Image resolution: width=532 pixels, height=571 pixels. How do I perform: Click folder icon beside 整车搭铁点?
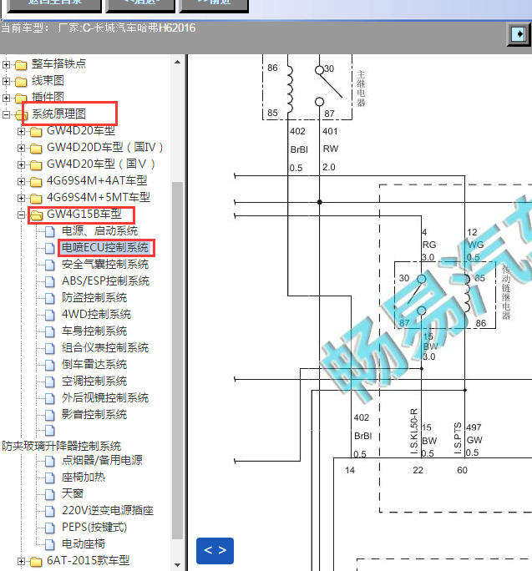(x=21, y=65)
